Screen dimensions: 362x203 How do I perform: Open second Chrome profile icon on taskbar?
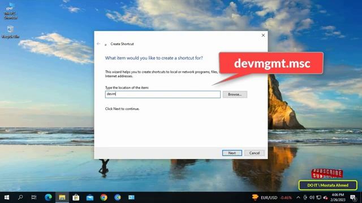(x=118, y=197)
